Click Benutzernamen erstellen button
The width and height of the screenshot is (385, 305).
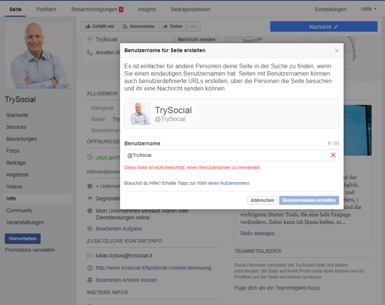(x=309, y=200)
